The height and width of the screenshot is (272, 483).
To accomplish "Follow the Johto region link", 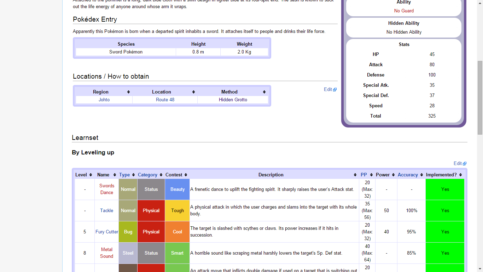I will click(x=104, y=100).
